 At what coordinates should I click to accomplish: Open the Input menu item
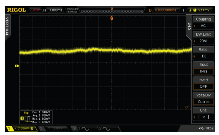pos(203,65)
